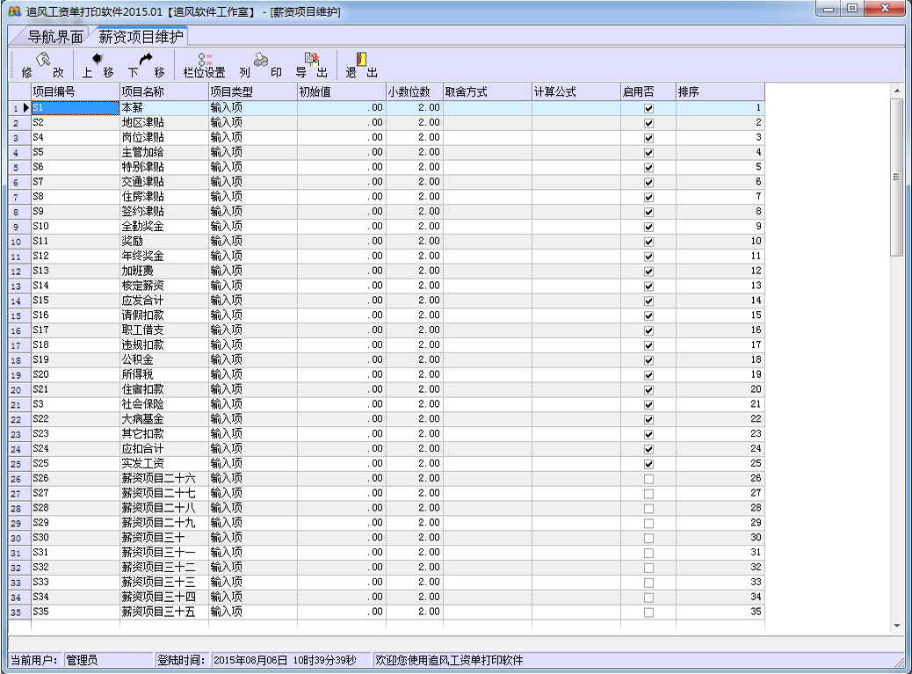Click the 上移 (Move Up) arrow icon
The image size is (912, 674).
pyautogui.click(x=98, y=60)
